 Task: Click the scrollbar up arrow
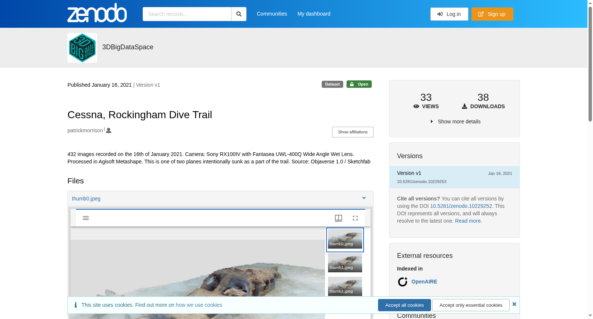click(x=590, y=3)
